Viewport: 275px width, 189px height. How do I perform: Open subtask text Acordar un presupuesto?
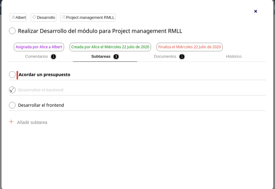(x=44, y=74)
